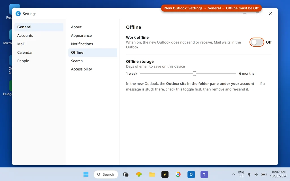The image size is (290, 181).
Task: Open Task View from the taskbar
Action: pyautogui.click(x=126, y=174)
